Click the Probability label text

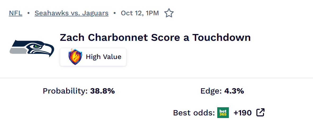pos(65,91)
